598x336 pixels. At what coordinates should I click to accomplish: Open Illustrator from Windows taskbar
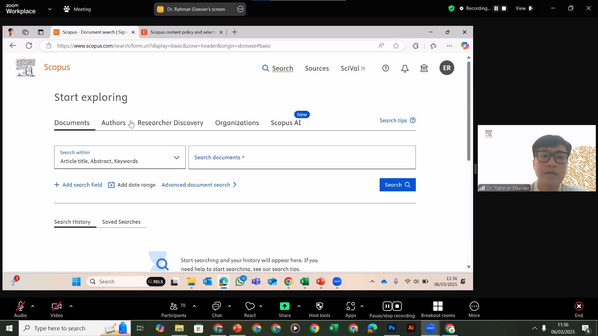pyautogui.click(x=411, y=328)
